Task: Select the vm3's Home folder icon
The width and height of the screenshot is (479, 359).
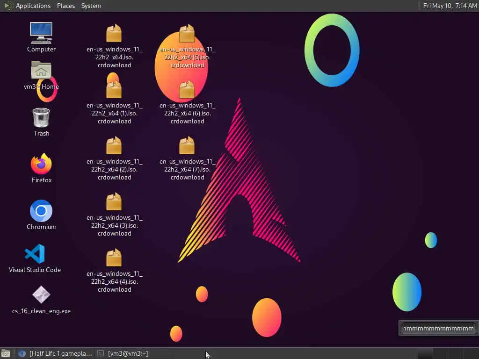Action: tap(41, 70)
